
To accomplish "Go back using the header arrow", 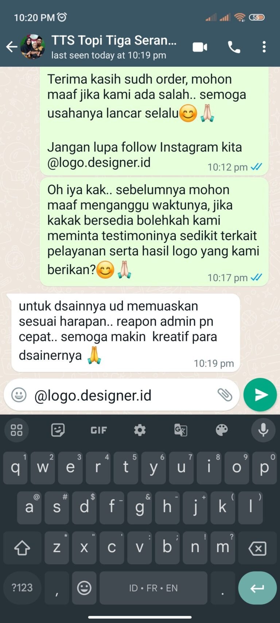I will point(12,47).
